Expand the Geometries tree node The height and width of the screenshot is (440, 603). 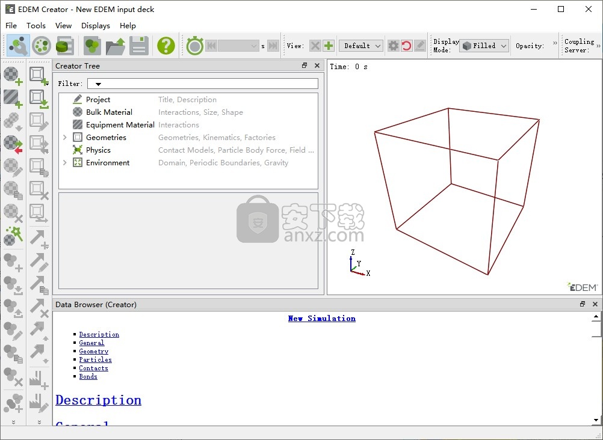65,137
